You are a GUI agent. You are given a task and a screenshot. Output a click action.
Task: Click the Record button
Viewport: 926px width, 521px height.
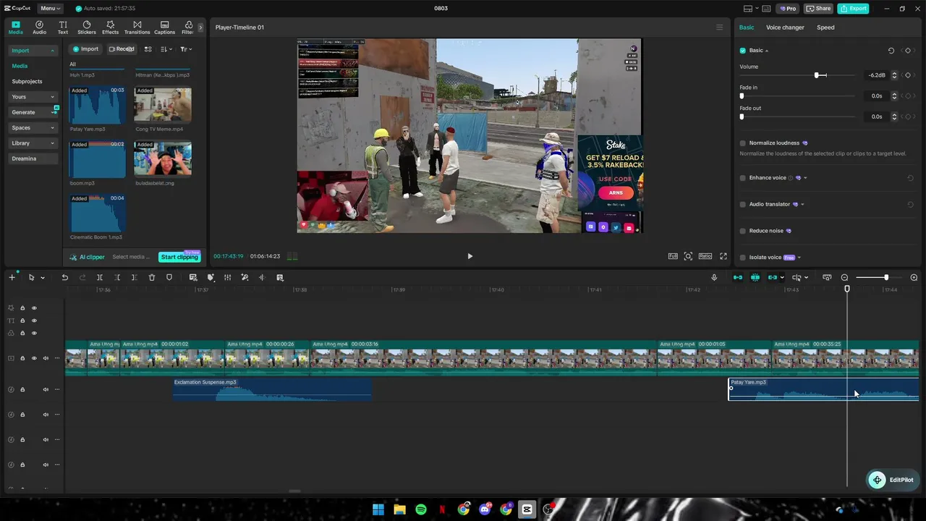pos(122,49)
